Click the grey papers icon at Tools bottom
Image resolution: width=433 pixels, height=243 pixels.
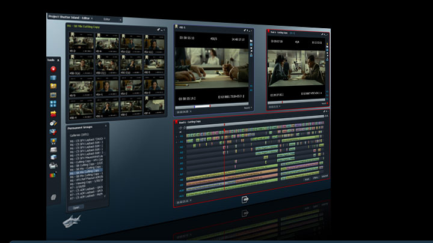pos(54,197)
